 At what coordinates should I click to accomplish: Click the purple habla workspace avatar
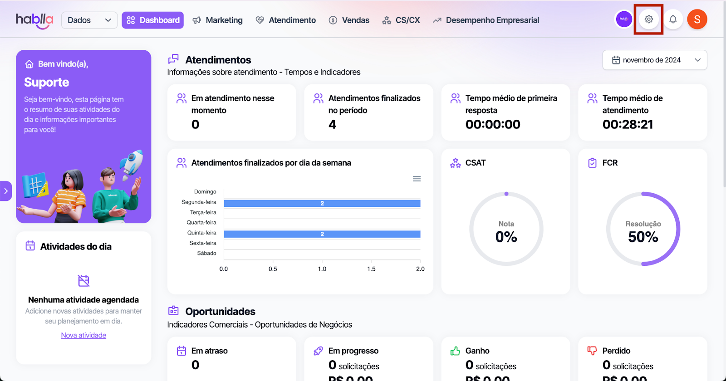tap(624, 20)
